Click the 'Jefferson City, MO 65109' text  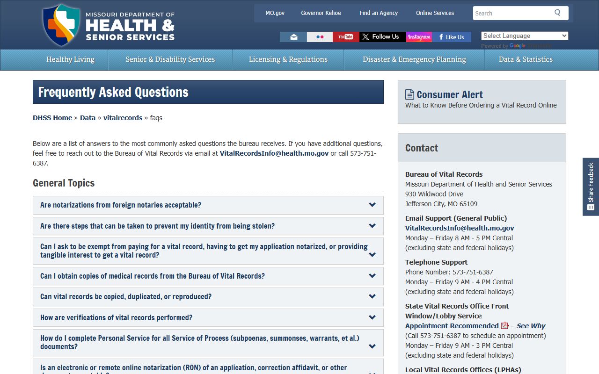tap(441, 204)
